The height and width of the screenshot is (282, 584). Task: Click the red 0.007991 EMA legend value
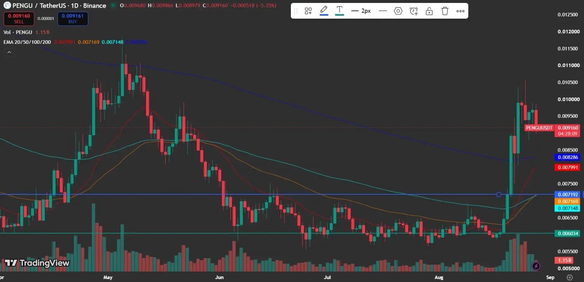pyautogui.click(x=65, y=42)
